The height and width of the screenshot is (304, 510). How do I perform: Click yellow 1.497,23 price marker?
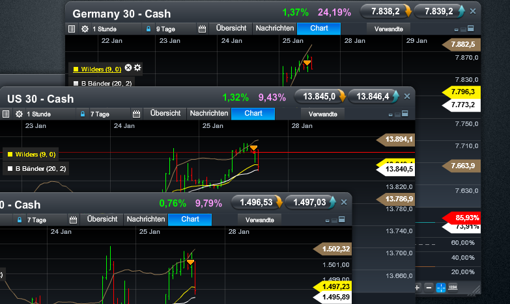[x=333, y=287]
